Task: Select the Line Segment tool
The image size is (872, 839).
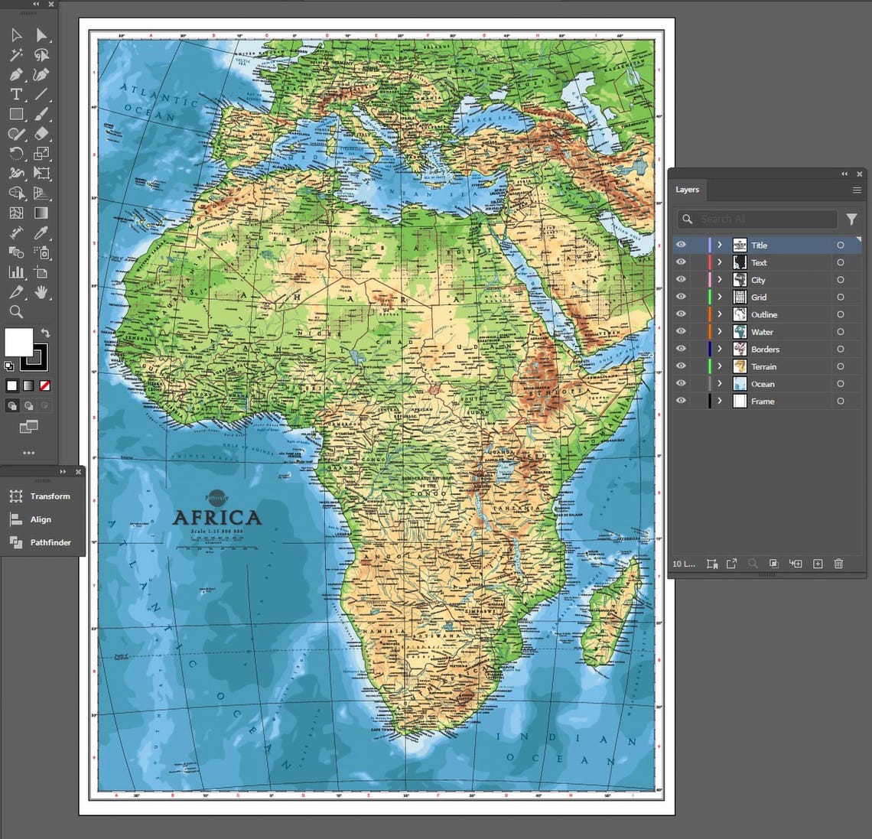Action: [41, 95]
